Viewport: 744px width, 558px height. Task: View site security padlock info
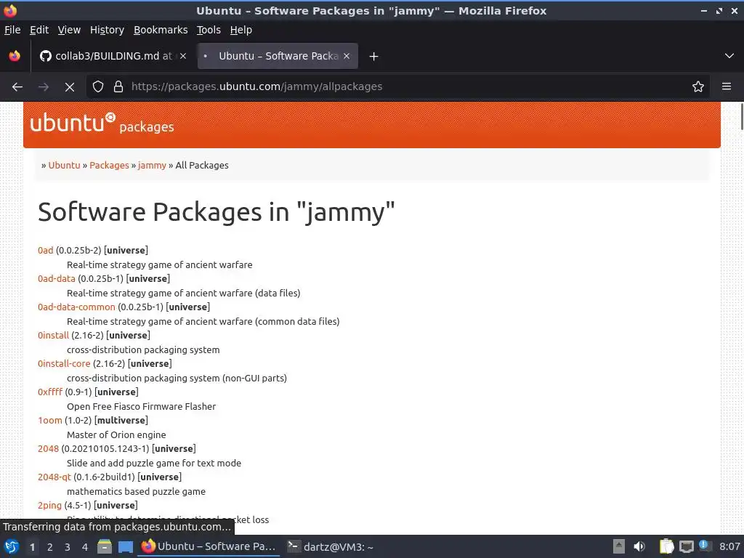coord(118,87)
